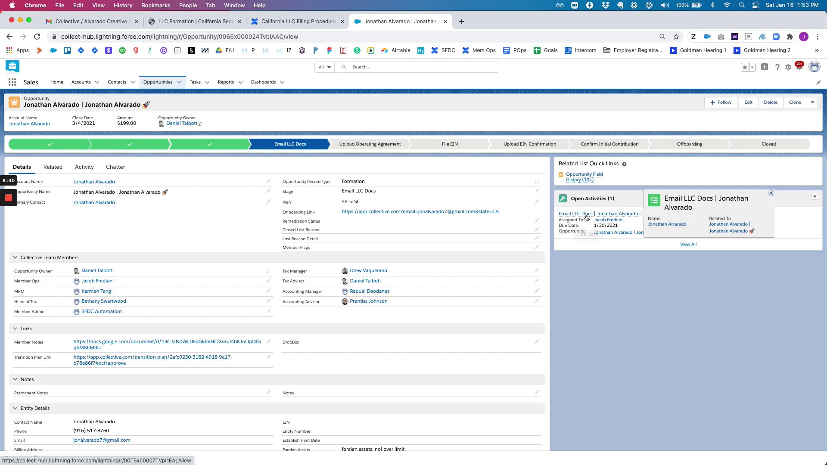This screenshot has height=465, width=827.
Task: Switch to the Related tab
Action: (x=53, y=167)
